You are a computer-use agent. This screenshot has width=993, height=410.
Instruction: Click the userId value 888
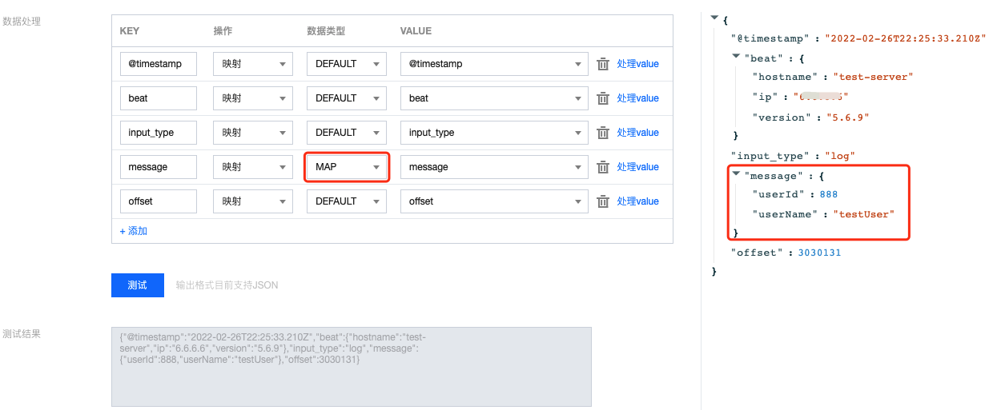[x=828, y=194]
